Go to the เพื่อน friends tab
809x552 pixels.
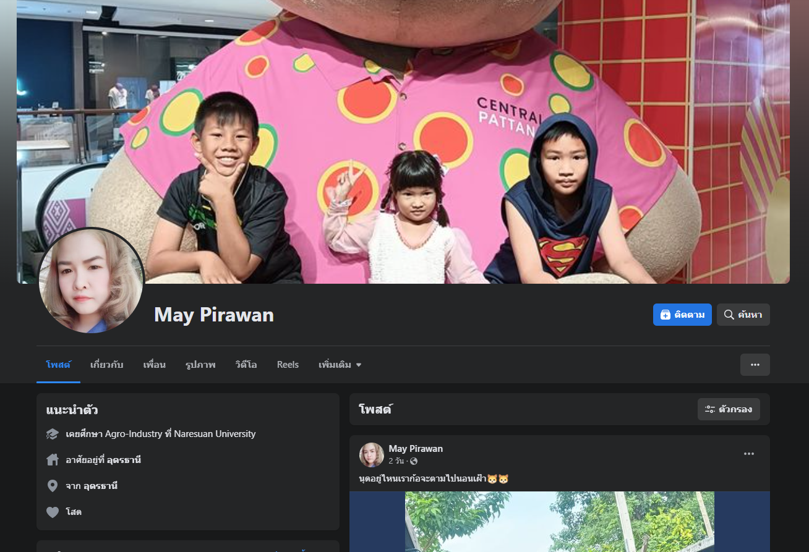click(x=154, y=365)
